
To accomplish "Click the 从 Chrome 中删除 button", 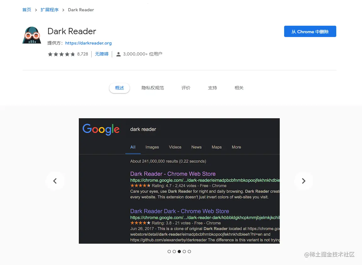I will [x=310, y=31].
